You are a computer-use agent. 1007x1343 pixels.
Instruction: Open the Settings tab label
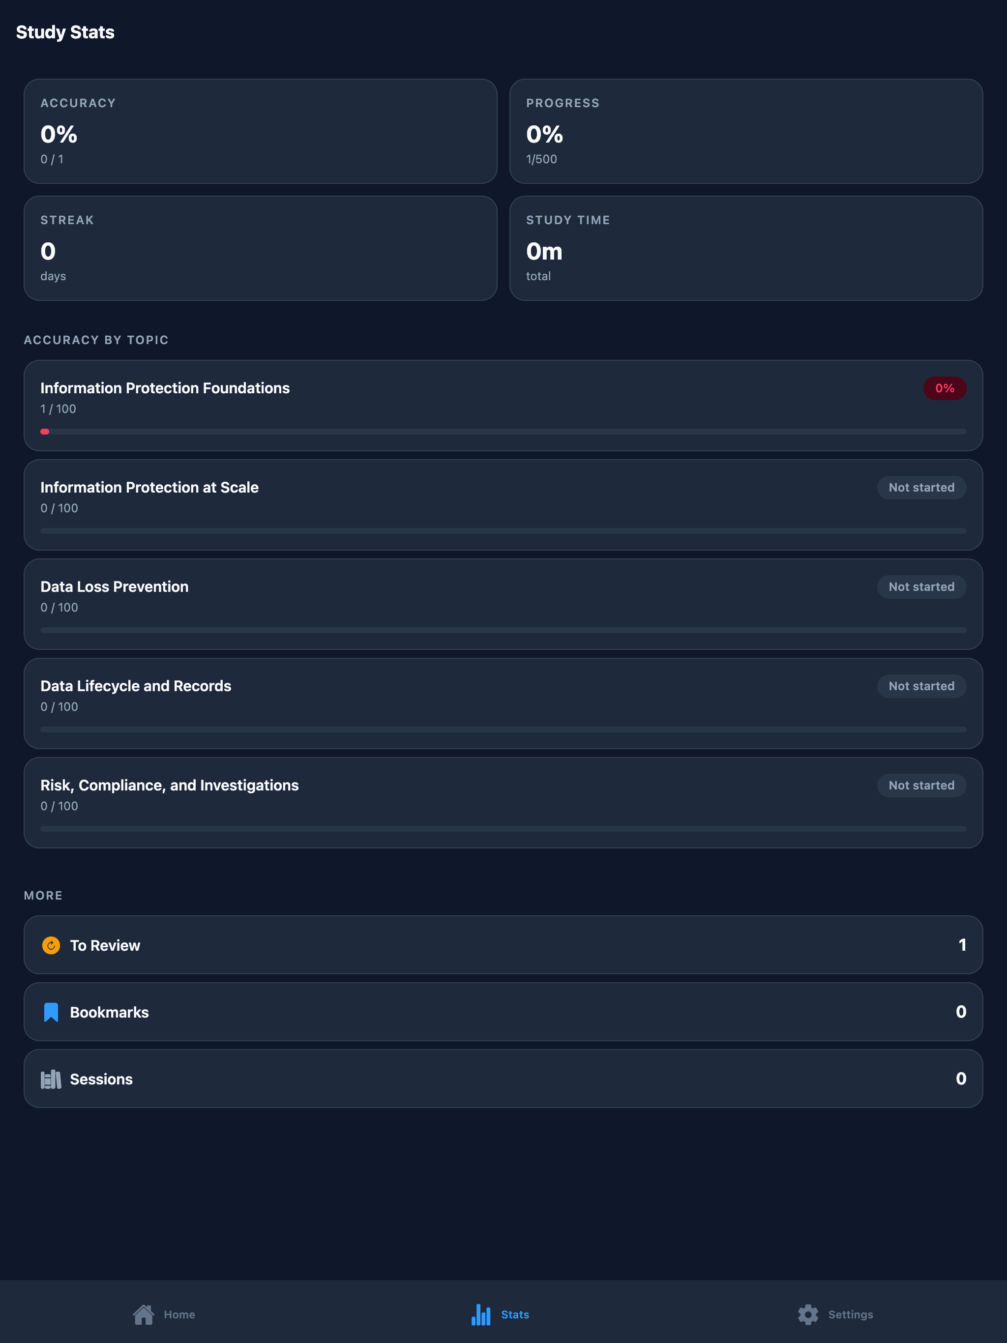point(850,1314)
